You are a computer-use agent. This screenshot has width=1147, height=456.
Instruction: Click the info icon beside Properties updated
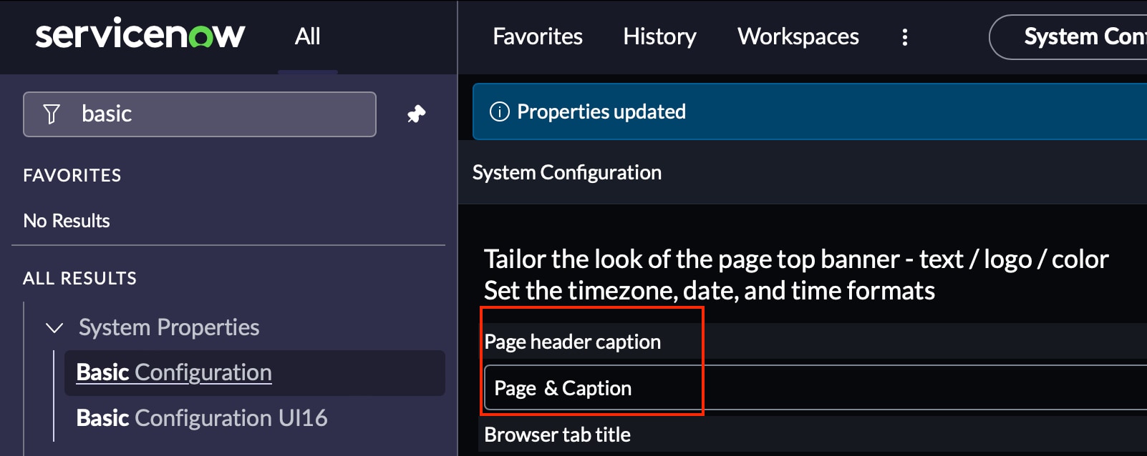pos(499,112)
